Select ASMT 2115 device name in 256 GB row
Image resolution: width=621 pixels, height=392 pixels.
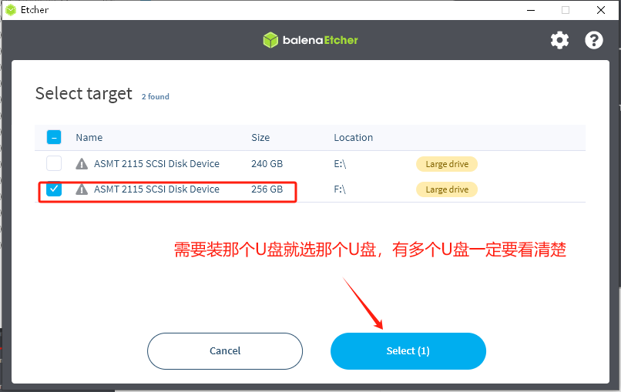156,189
